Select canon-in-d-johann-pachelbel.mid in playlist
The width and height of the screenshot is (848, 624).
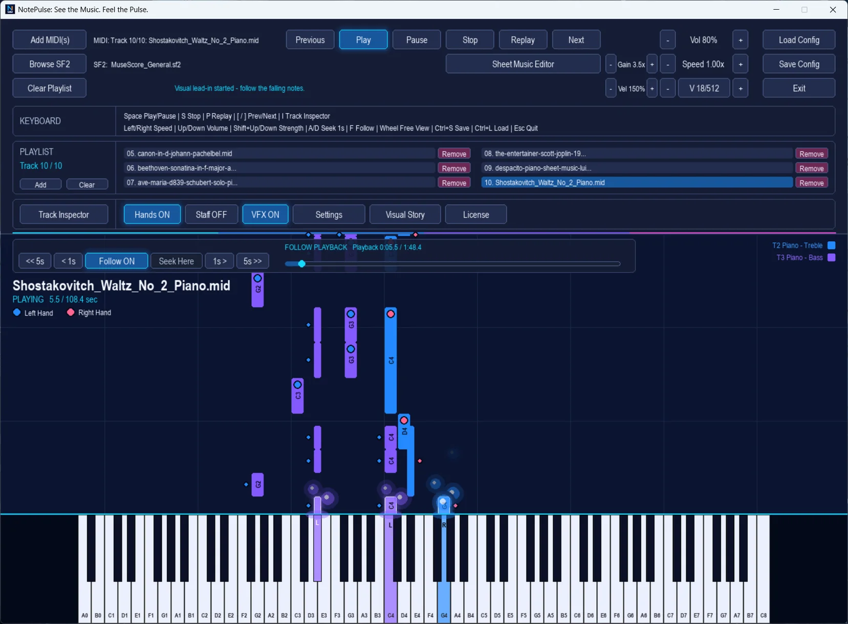click(x=279, y=153)
